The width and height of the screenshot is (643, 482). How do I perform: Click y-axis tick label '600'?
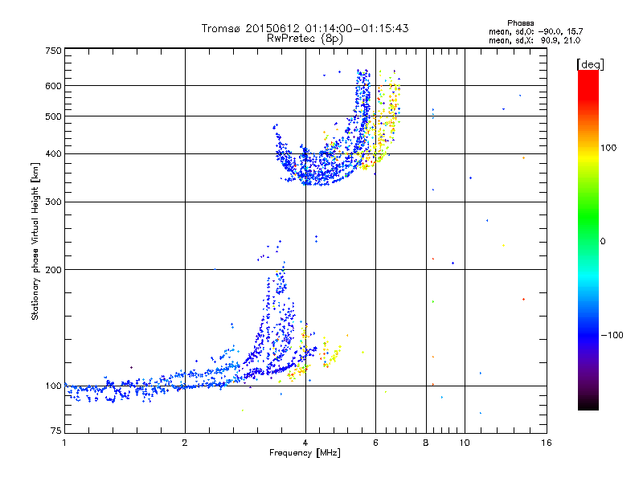click(x=53, y=86)
